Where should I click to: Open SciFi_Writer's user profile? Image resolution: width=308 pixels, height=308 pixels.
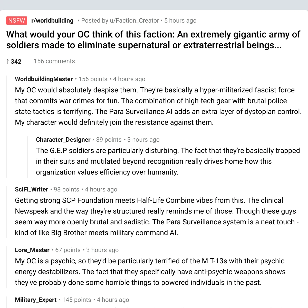(x=32, y=189)
